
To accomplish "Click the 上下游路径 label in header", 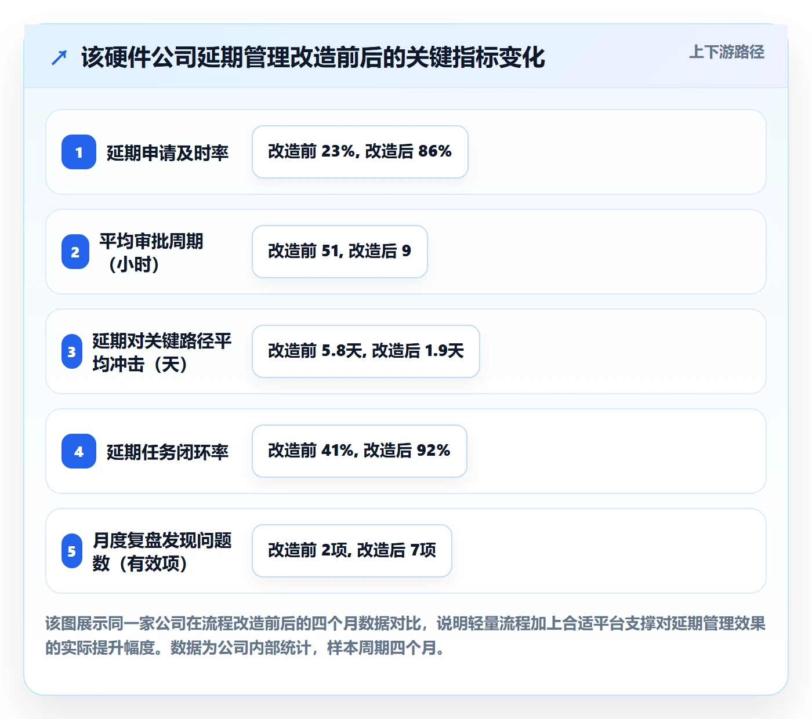I will (727, 52).
